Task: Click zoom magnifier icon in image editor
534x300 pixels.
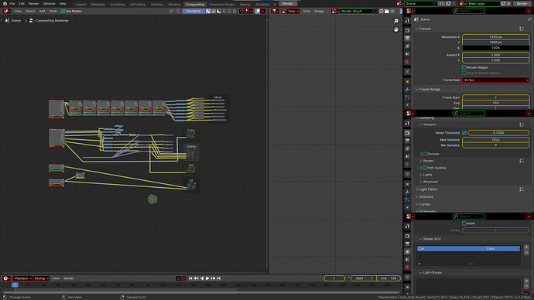Action: [396, 21]
